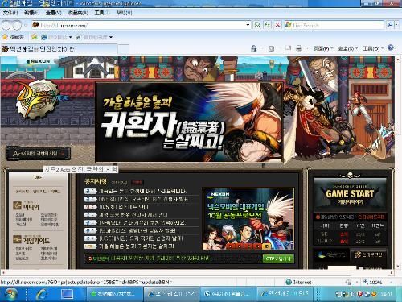Click the system tray clock
Image resolution: width=402 pixels, height=302 pixels.
386,294
